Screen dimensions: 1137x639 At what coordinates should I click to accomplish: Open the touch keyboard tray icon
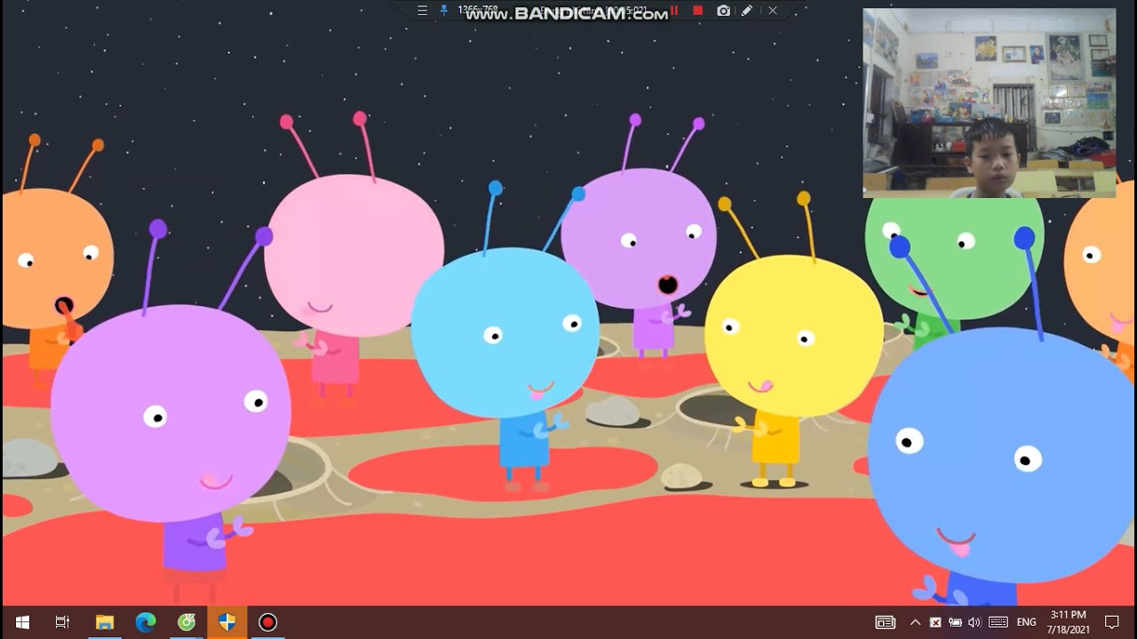998,622
